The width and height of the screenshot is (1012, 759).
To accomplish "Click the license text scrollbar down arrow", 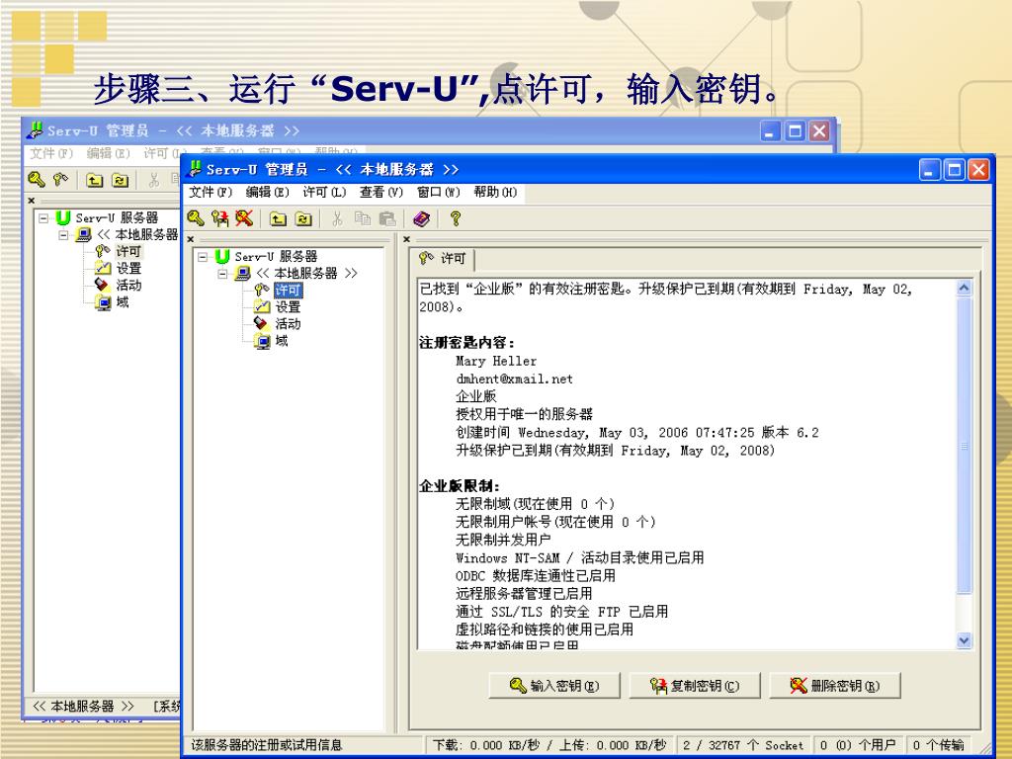I will coord(964,640).
